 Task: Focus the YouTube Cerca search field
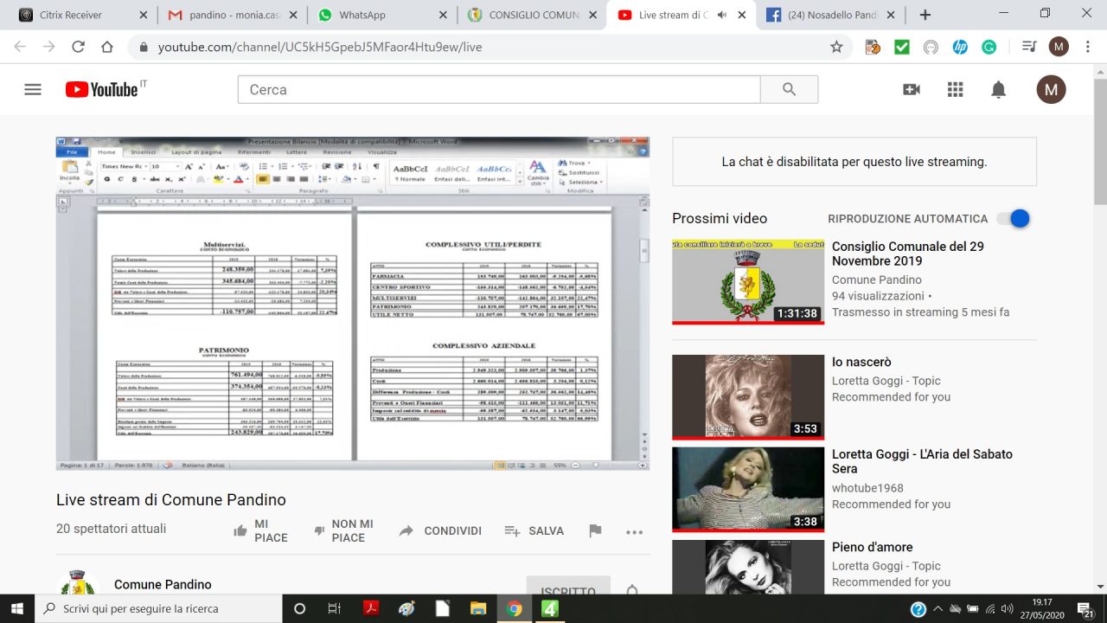499,89
